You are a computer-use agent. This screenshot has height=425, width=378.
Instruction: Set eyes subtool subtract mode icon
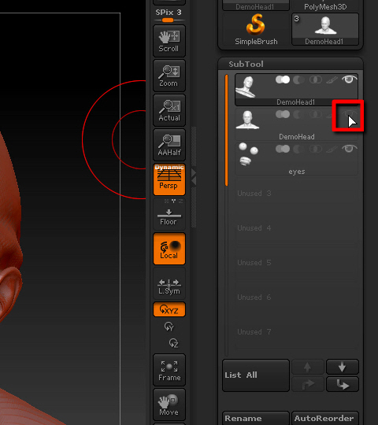299,149
